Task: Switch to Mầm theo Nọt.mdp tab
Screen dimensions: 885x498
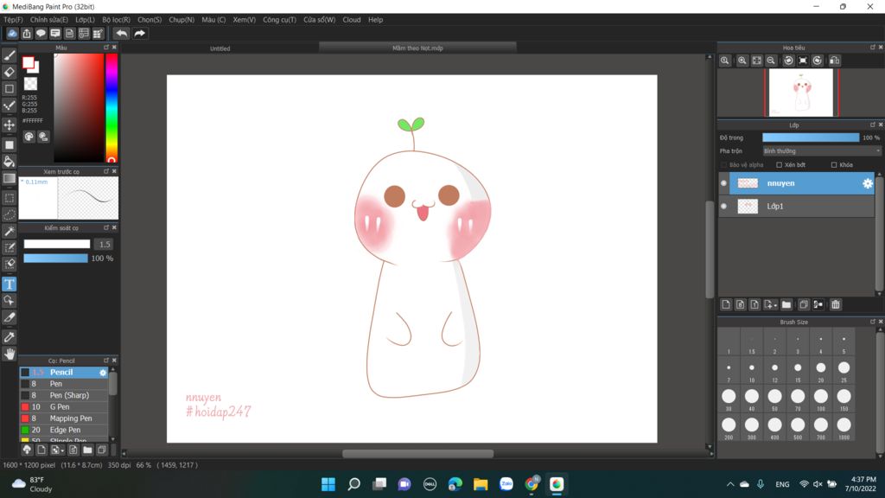Action: click(417, 48)
